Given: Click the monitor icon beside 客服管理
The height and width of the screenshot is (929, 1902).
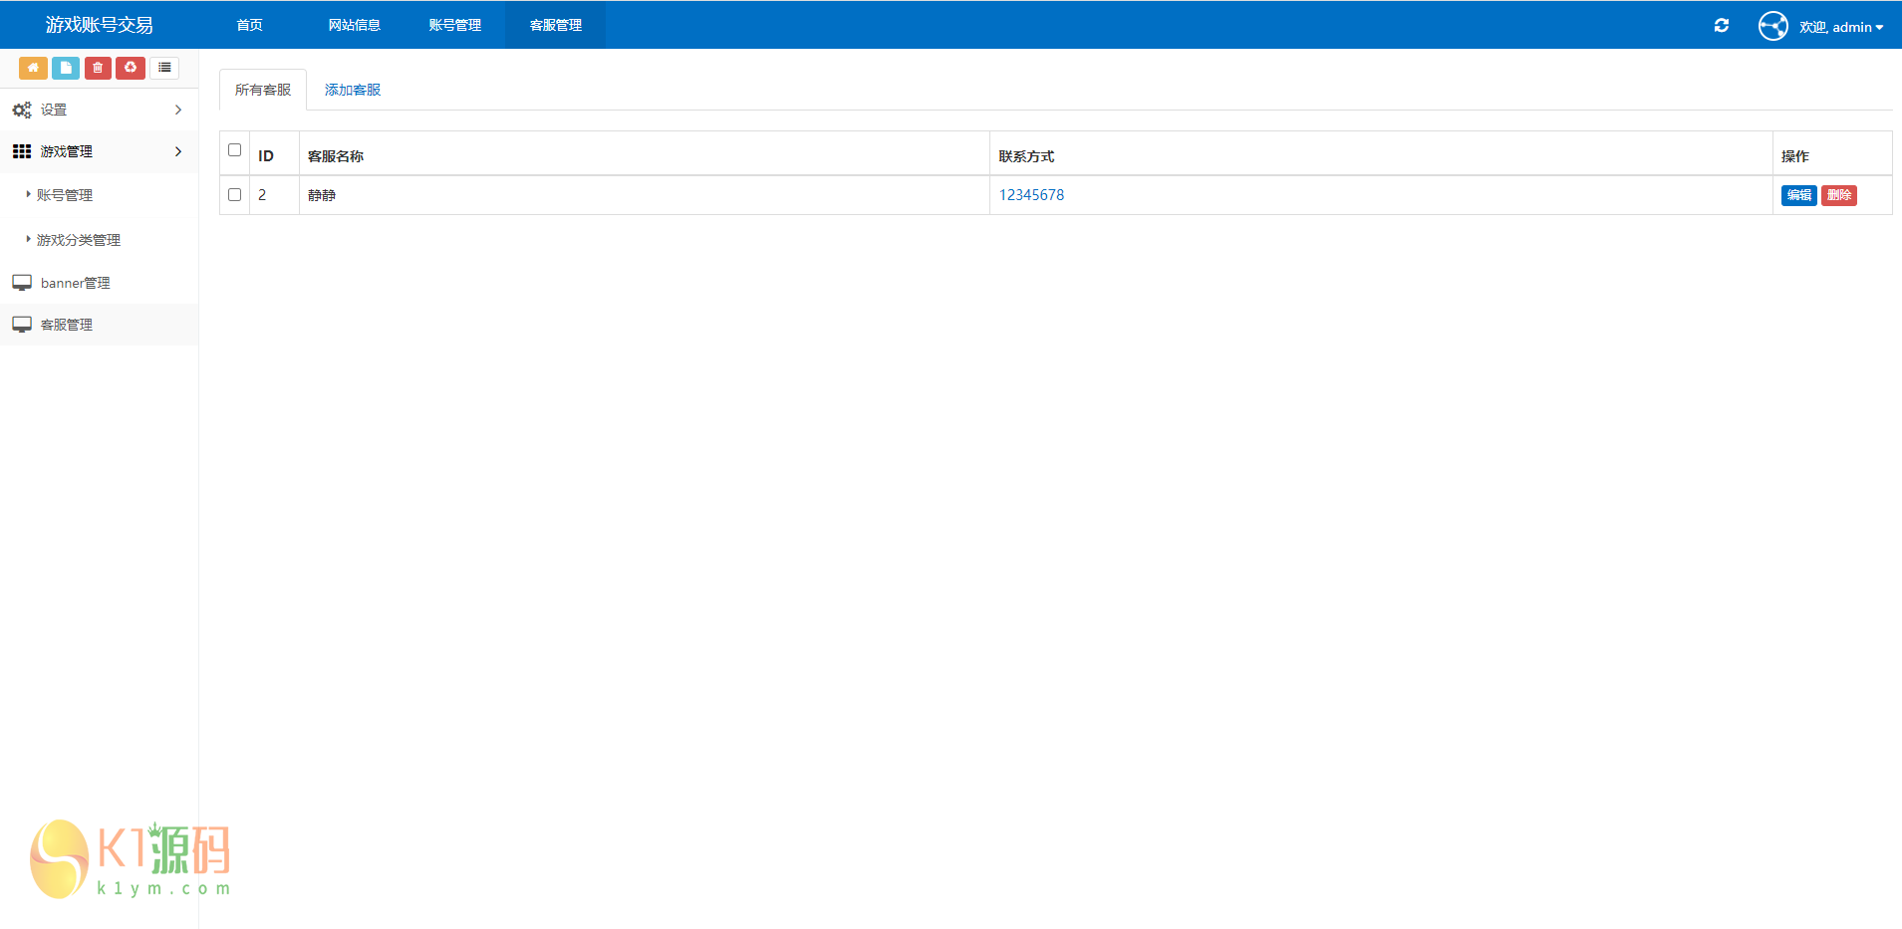Looking at the screenshot, I should tap(22, 325).
